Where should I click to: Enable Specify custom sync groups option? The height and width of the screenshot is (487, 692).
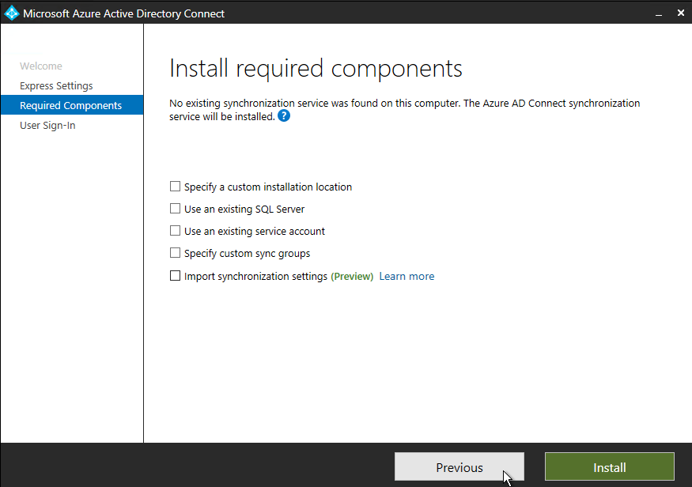[176, 253]
